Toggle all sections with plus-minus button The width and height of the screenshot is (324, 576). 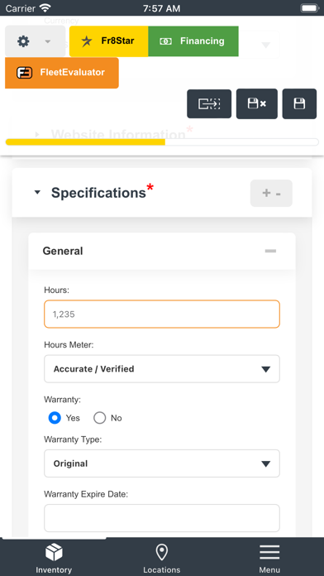coord(271,193)
